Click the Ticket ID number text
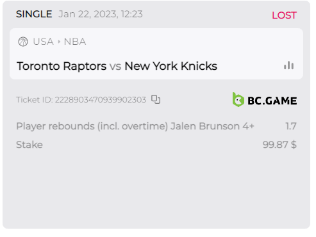 (x=101, y=100)
